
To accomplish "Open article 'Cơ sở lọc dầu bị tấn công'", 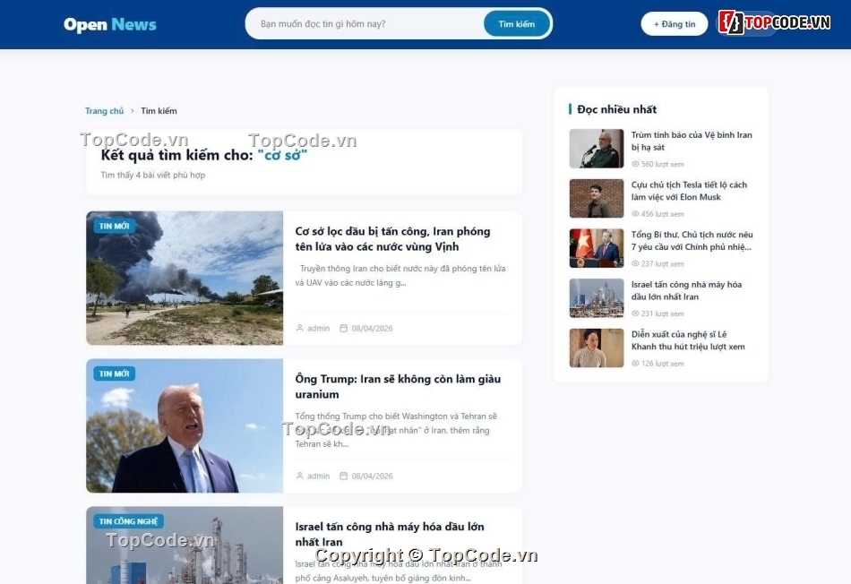I will pos(392,239).
